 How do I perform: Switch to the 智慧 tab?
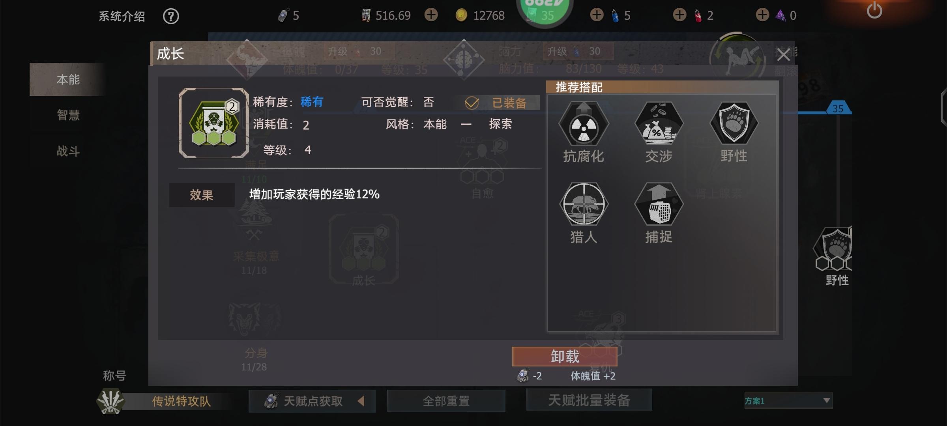(68, 115)
